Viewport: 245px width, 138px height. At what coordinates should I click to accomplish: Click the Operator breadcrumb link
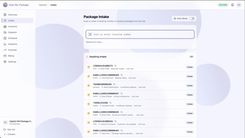pos(43,5)
